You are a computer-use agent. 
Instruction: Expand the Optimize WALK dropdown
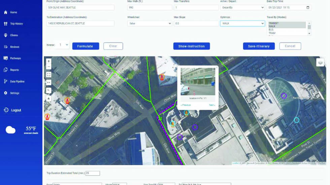pyautogui.click(x=242, y=23)
